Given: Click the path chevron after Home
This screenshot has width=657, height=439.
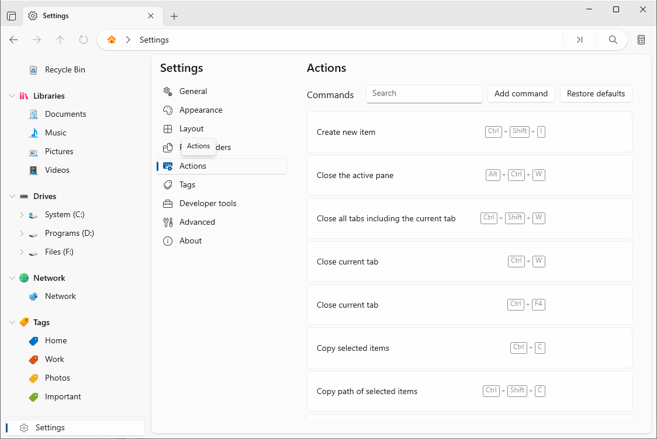Looking at the screenshot, I should tap(128, 40).
